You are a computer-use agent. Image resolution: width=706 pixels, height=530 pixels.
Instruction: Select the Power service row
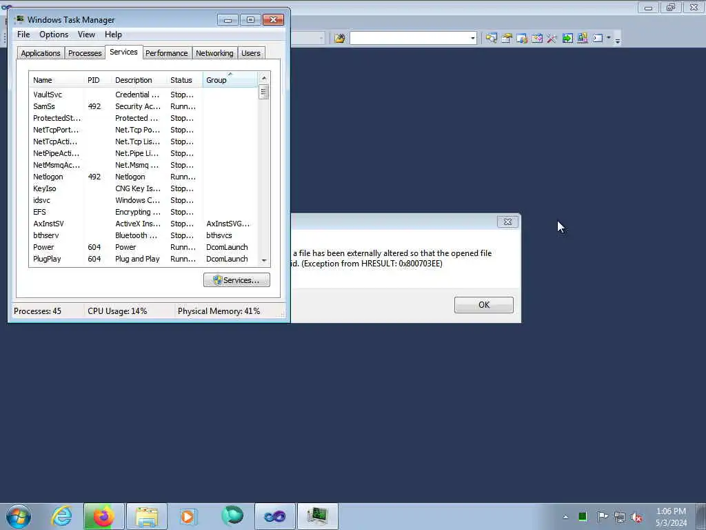pyautogui.click(x=143, y=247)
